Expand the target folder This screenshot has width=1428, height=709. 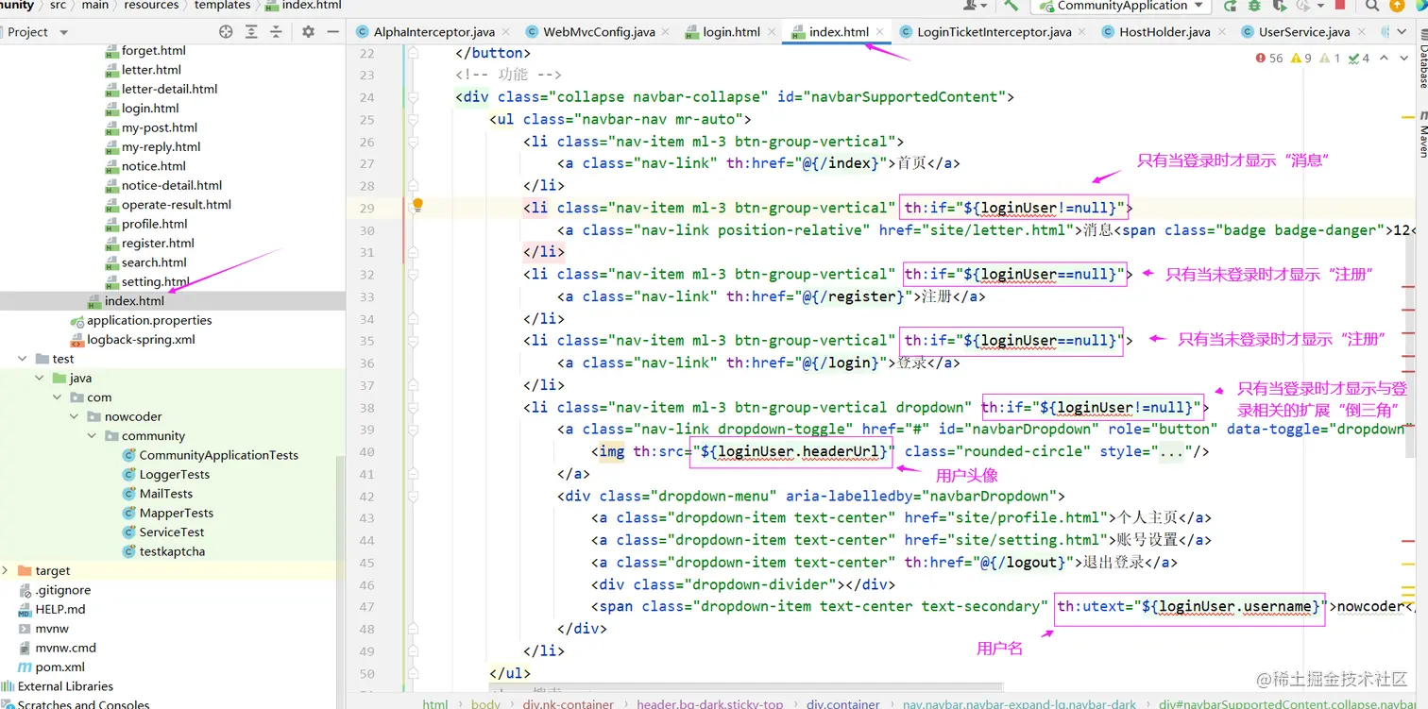coord(6,570)
